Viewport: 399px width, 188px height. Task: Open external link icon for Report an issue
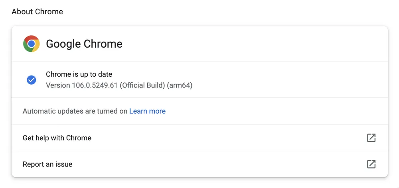coord(371,164)
